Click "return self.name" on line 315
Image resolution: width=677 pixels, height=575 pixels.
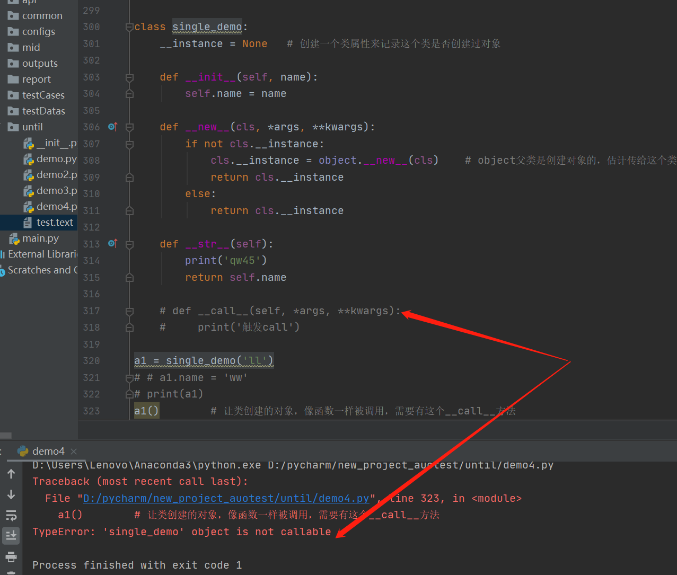pos(236,277)
